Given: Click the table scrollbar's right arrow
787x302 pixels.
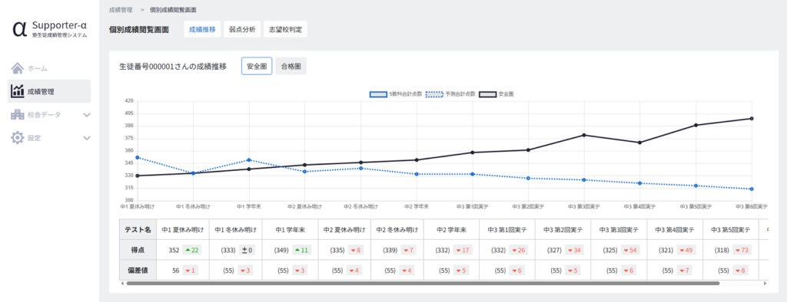Looking at the screenshot, I should 765,284.
